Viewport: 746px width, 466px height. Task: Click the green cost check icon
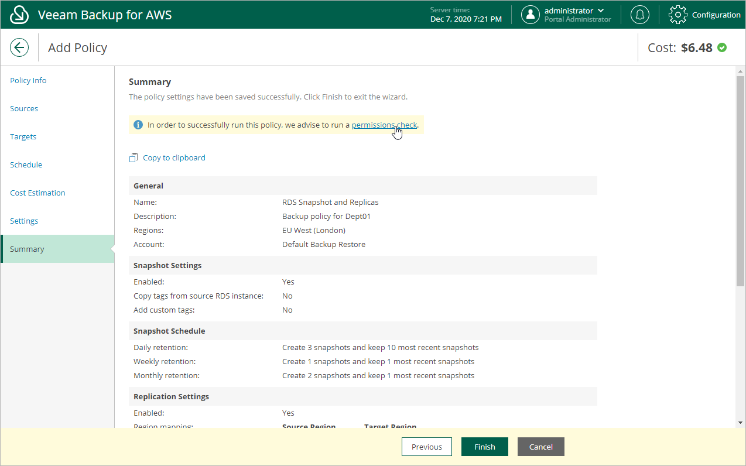click(x=722, y=47)
